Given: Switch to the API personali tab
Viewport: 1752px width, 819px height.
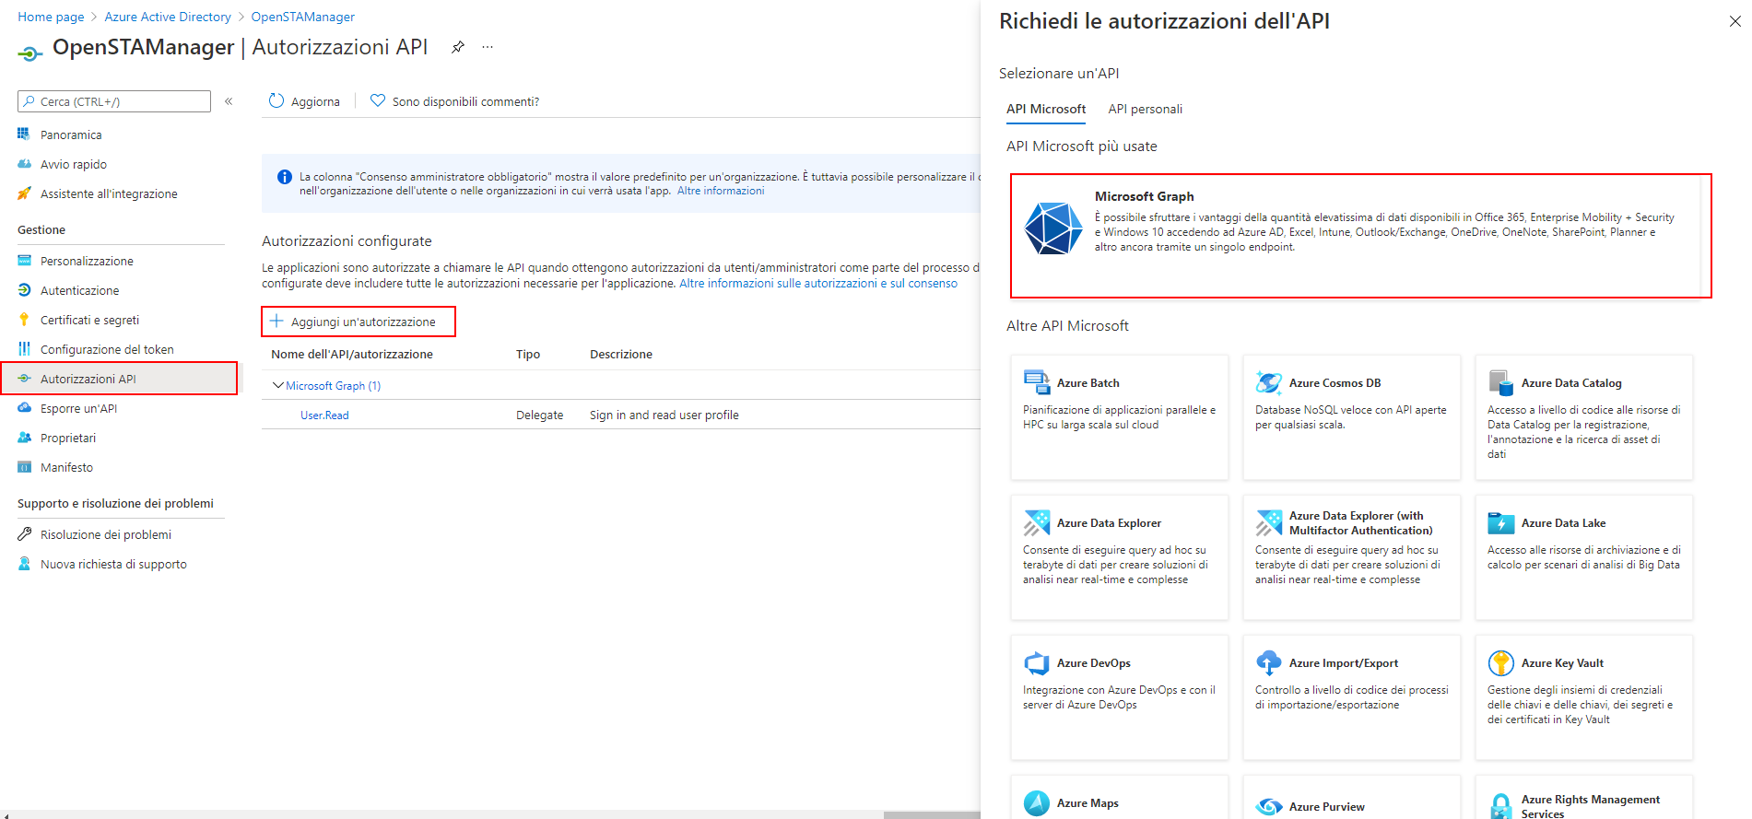Looking at the screenshot, I should [1145, 109].
